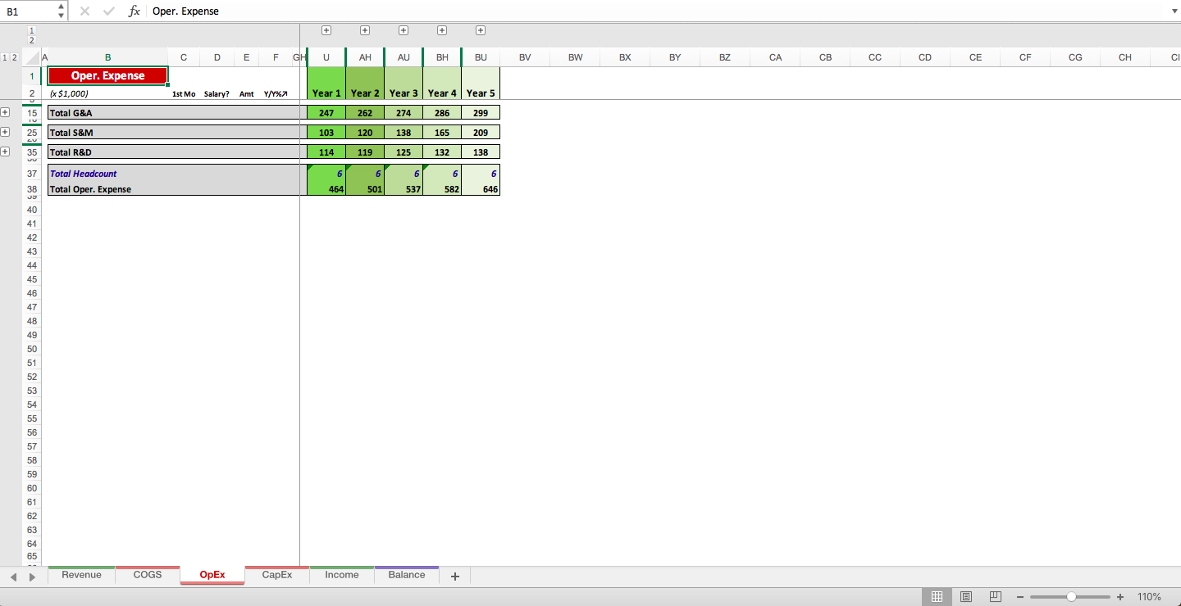Screen dimensions: 1181x606
Task: Click the Name Box stepper arrows
Action: pyautogui.click(x=61, y=11)
